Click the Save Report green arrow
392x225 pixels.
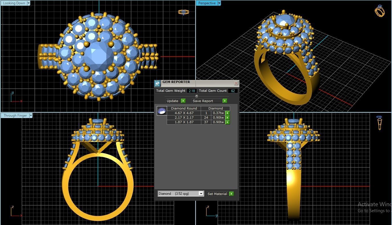point(225,101)
